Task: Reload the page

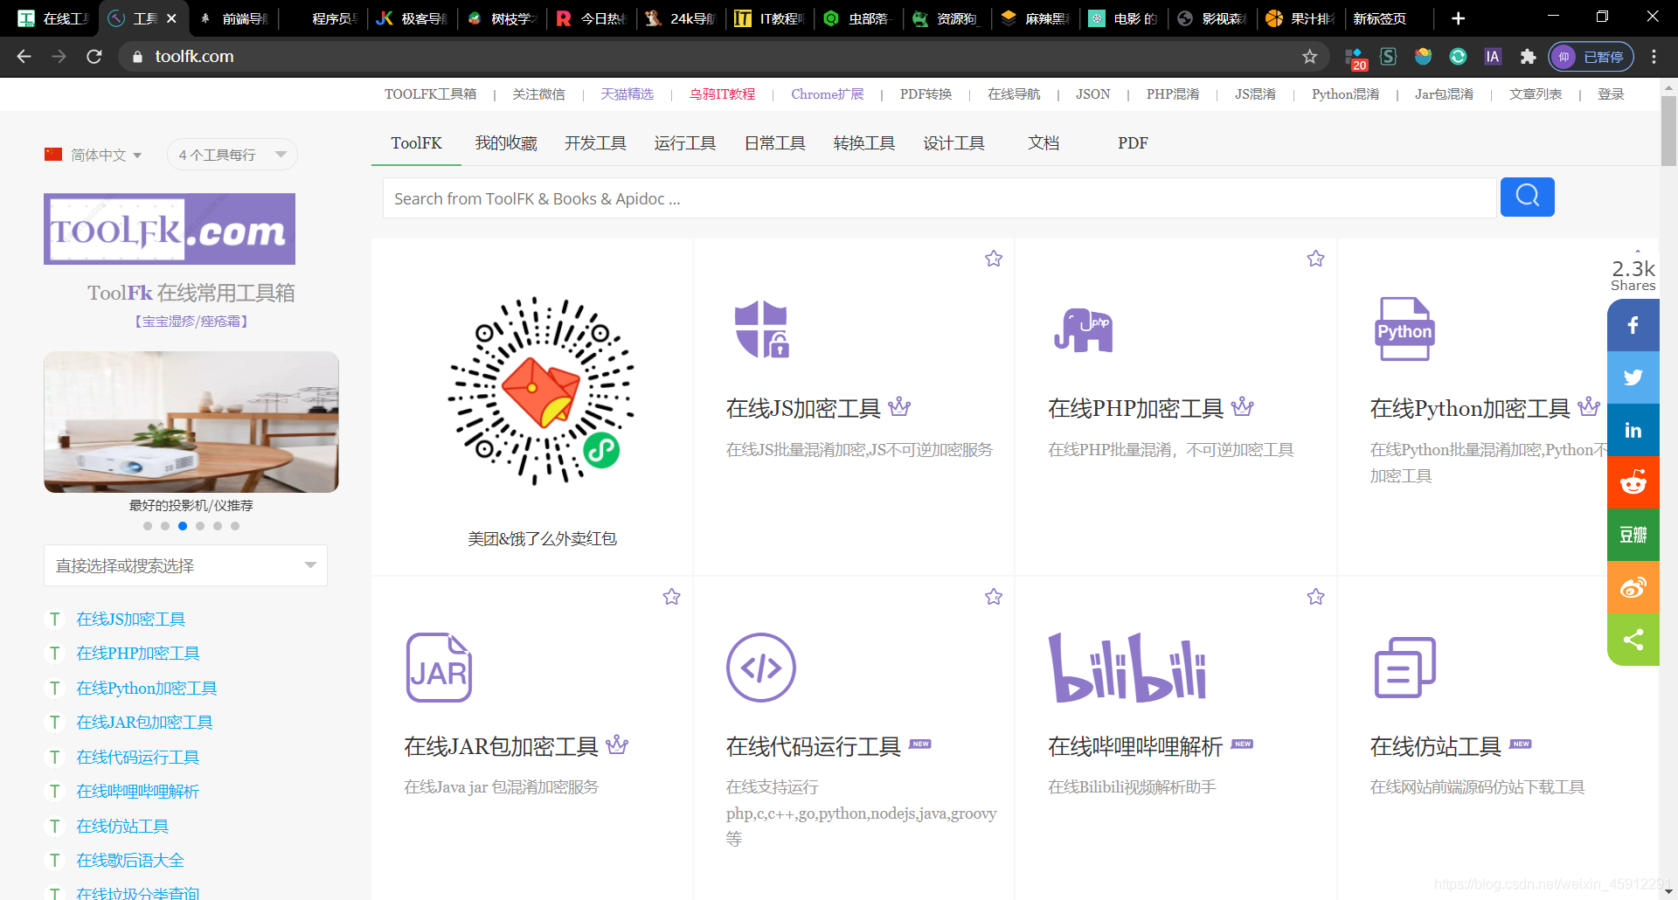Action: pos(94,57)
